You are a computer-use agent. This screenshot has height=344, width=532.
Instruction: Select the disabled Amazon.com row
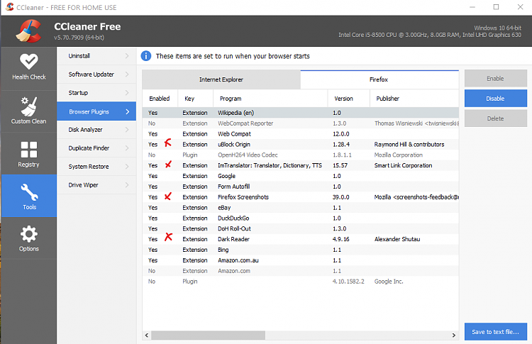[x=301, y=271]
